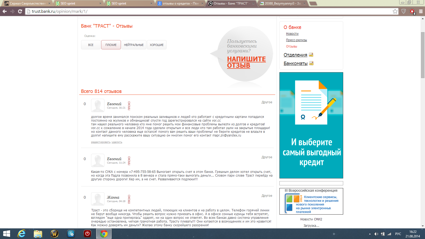Image resolution: width=425 pixels, height=239 pixels.
Task: Open the shield extension icon
Action: [404, 11]
